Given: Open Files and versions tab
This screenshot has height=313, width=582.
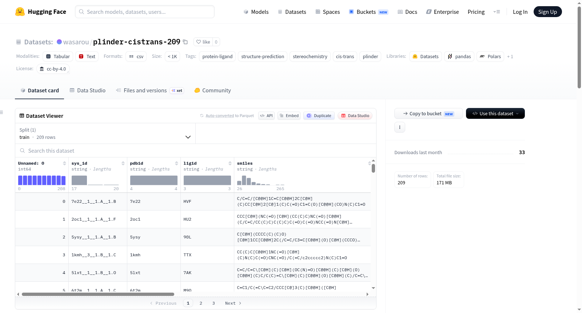Looking at the screenshot, I should pyautogui.click(x=150, y=91).
